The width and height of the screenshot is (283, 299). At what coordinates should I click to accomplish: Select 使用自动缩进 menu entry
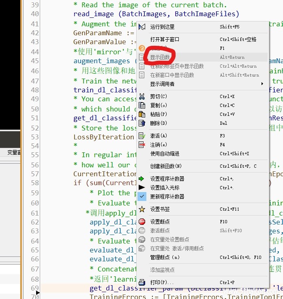tap(203, 154)
